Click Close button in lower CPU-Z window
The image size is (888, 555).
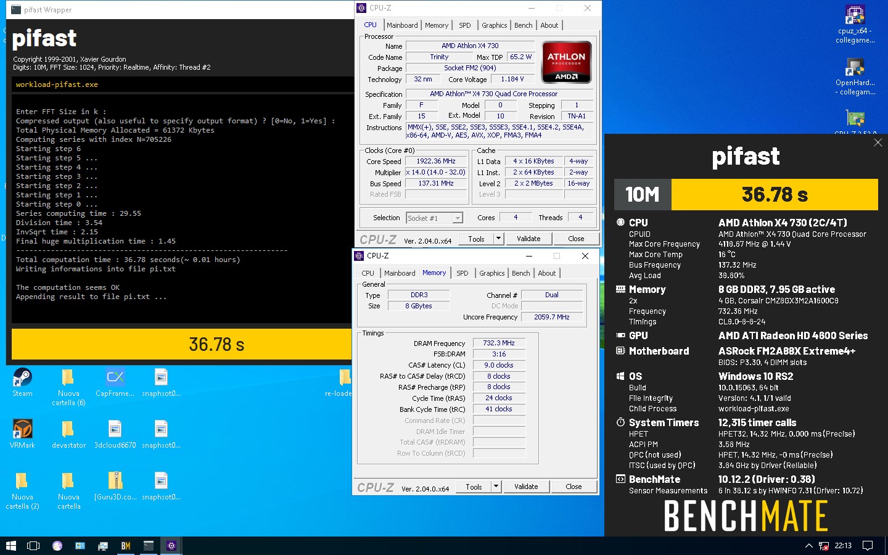tap(573, 487)
